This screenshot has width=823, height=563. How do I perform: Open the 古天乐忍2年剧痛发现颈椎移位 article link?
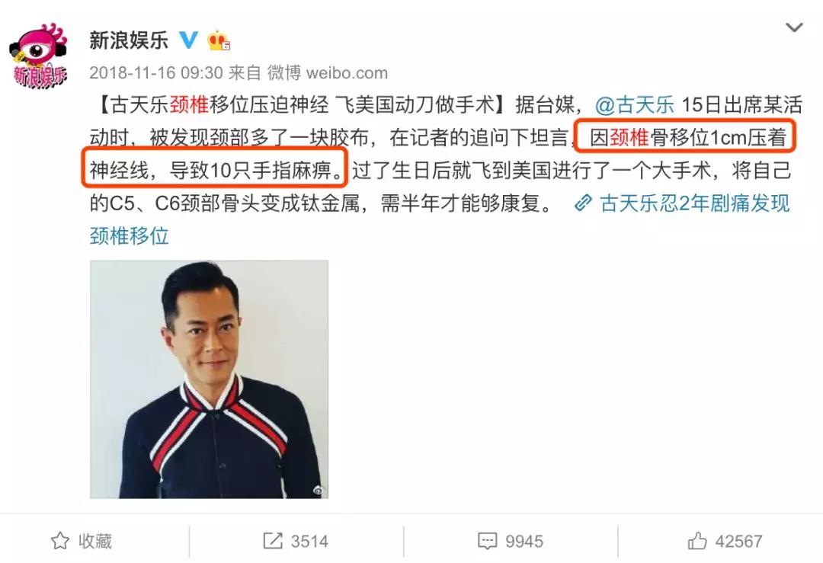click(440, 219)
